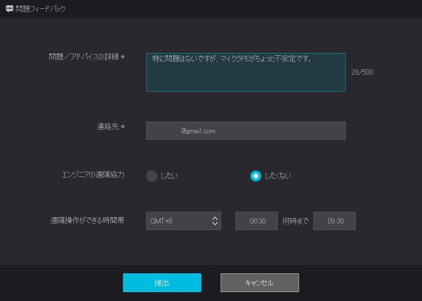Click the contact email input field

245,131
